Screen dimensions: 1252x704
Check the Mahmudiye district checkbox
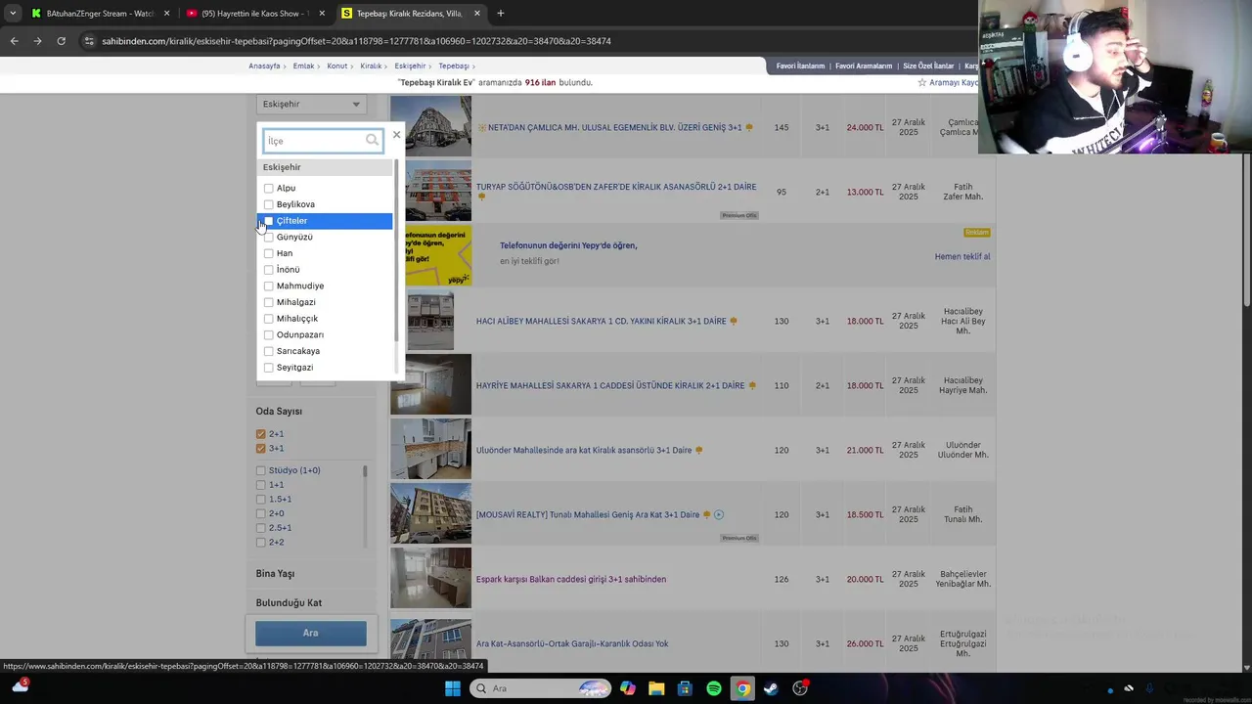[269, 286]
